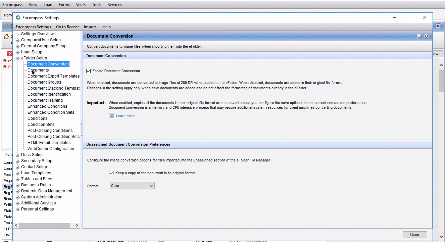Screen dimensions: 445x242
Task: Open the Import menu
Action: click(x=90, y=27)
